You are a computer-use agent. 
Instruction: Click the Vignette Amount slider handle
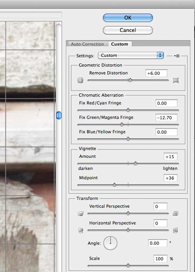[x=135, y=163]
